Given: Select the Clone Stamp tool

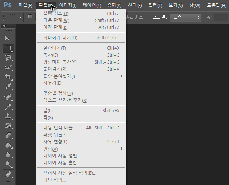Looking at the screenshot, I should click(x=8, y=116).
